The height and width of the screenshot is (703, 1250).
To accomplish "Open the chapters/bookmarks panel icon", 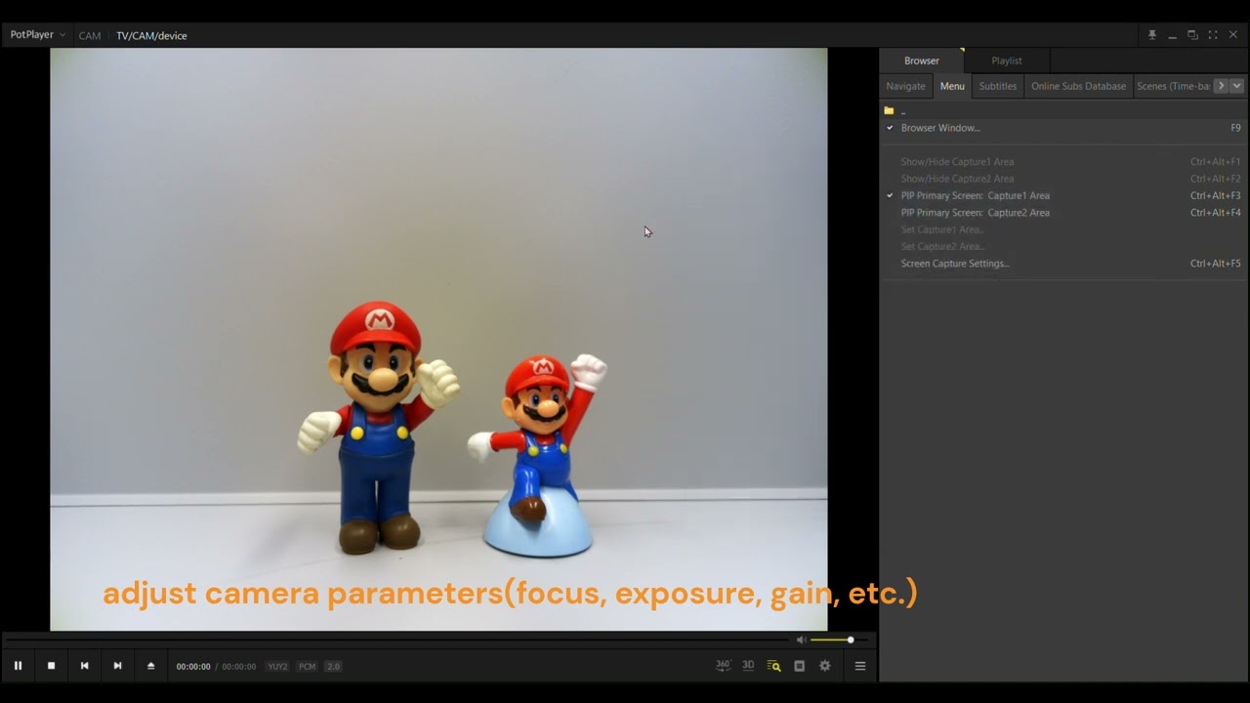I will [x=799, y=666].
